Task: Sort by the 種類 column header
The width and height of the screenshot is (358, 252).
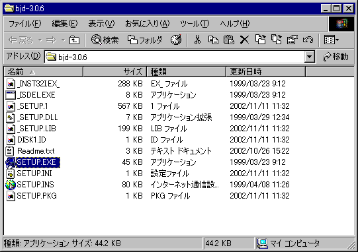Action: tap(187, 72)
